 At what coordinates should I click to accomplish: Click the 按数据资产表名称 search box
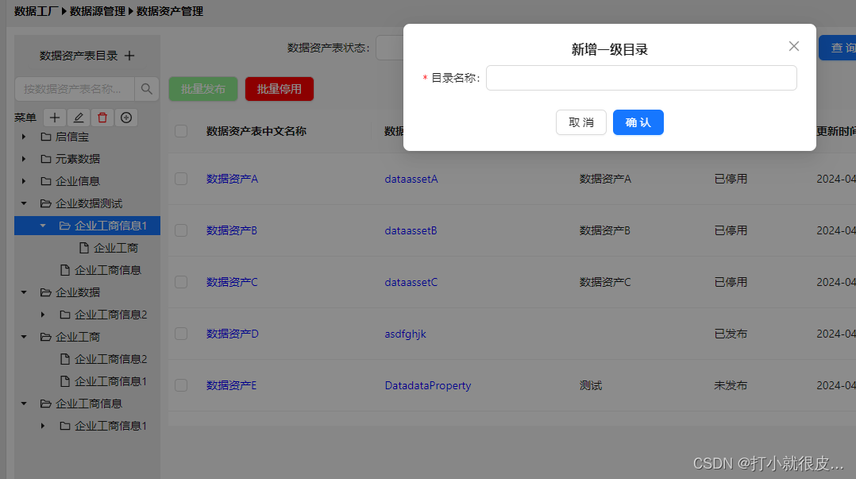(x=75, y=88)
